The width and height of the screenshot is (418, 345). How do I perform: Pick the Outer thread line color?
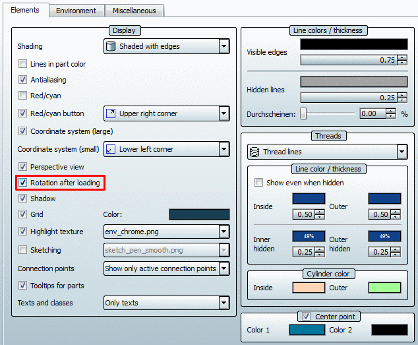coord(384,199)
